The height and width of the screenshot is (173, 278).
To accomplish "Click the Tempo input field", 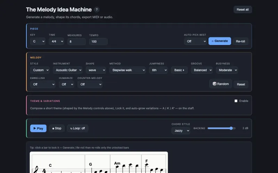I will point(98,42).
